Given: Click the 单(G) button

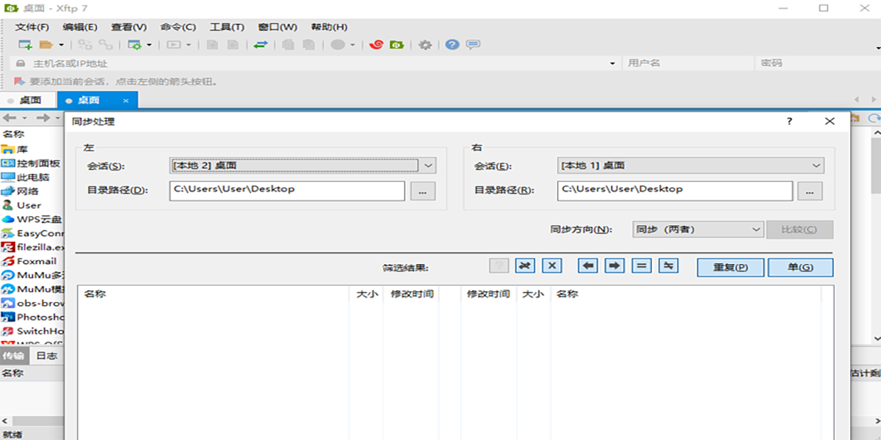Looking at the screenshot, I should point(800,267).
